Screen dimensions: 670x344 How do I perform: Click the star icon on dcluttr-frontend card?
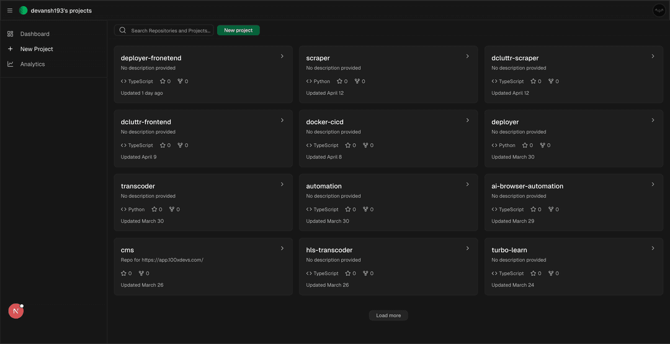pos(163,145)
